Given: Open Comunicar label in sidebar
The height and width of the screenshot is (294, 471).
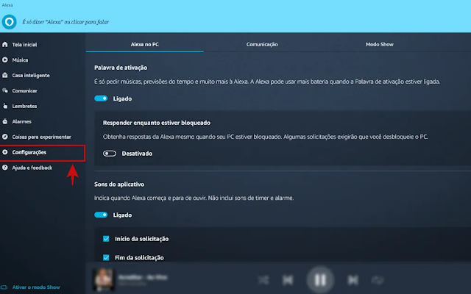Looking at the screenshot, I should 24,90.
